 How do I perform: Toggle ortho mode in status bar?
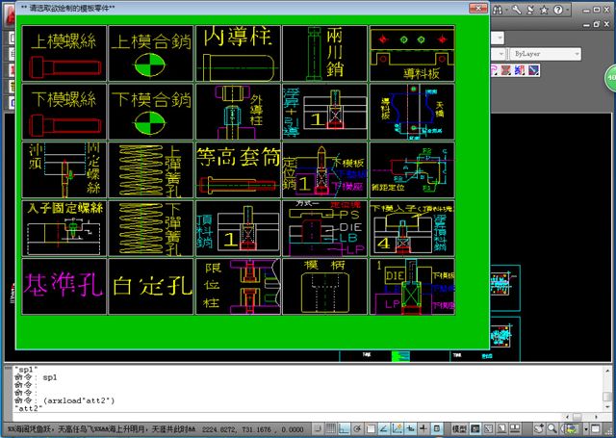click(x=345, y=428)
